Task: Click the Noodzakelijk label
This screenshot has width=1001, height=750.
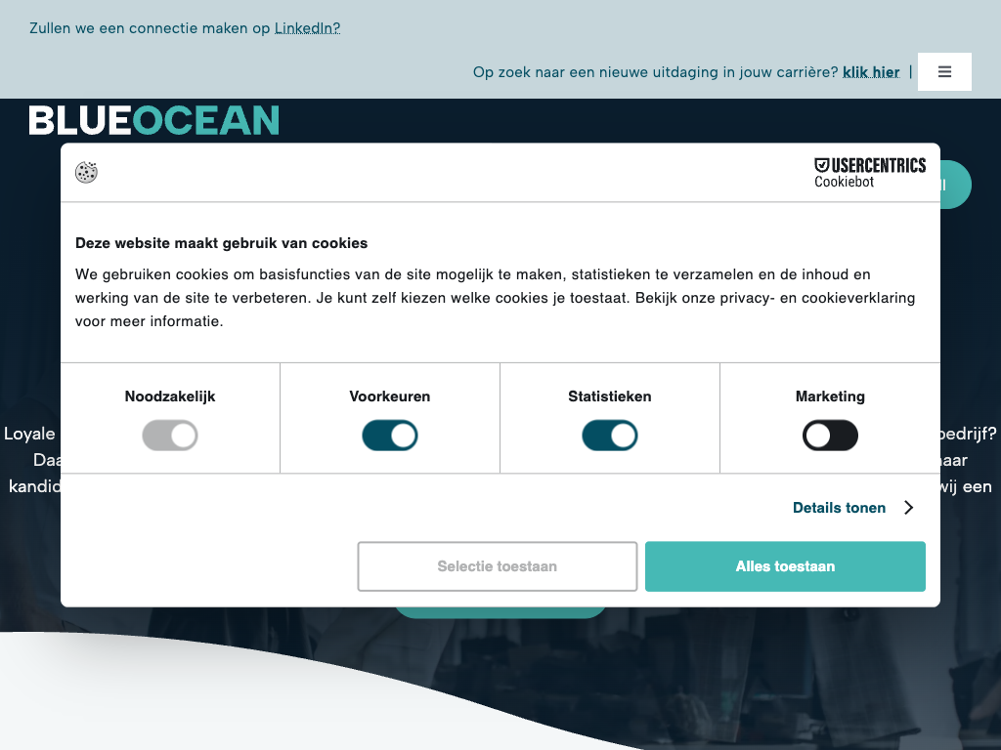Action: click(x=170, y=396)
